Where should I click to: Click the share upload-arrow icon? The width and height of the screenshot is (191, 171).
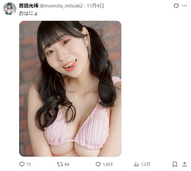click(184, 164)
